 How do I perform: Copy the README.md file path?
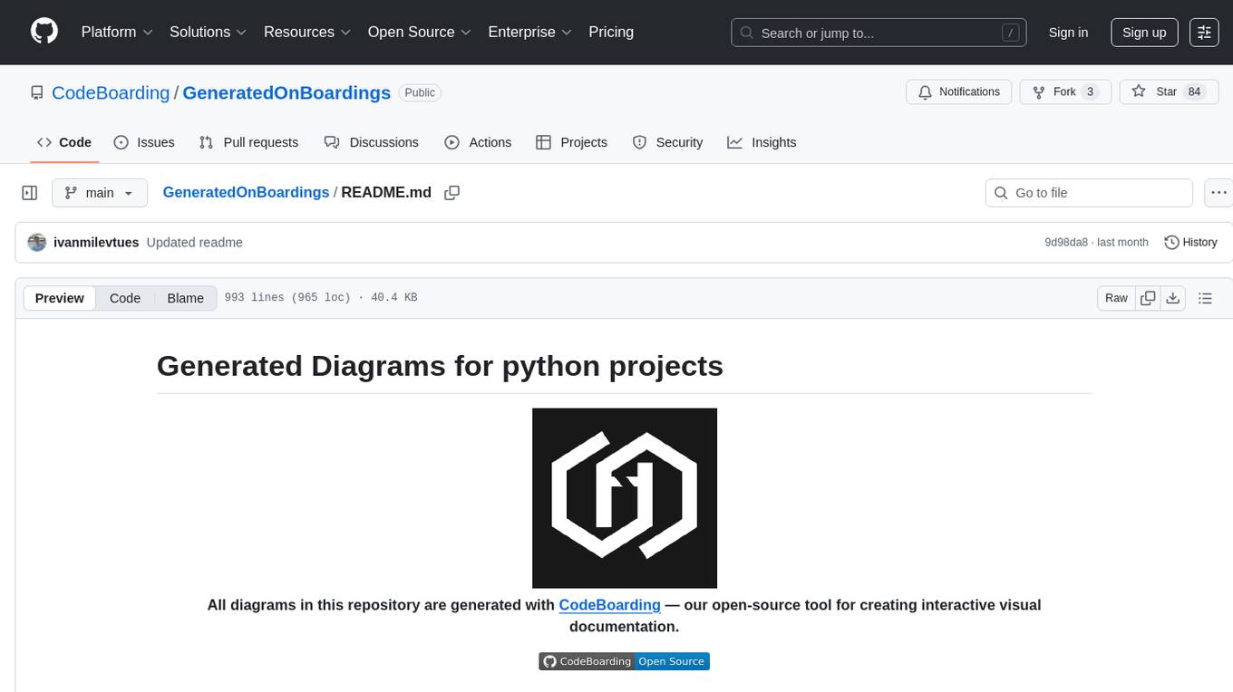click(x=451, y=193)
